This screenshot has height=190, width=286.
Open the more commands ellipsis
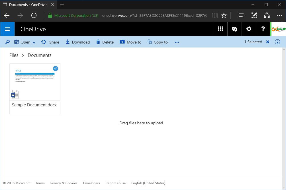click(x=177, y=42)
